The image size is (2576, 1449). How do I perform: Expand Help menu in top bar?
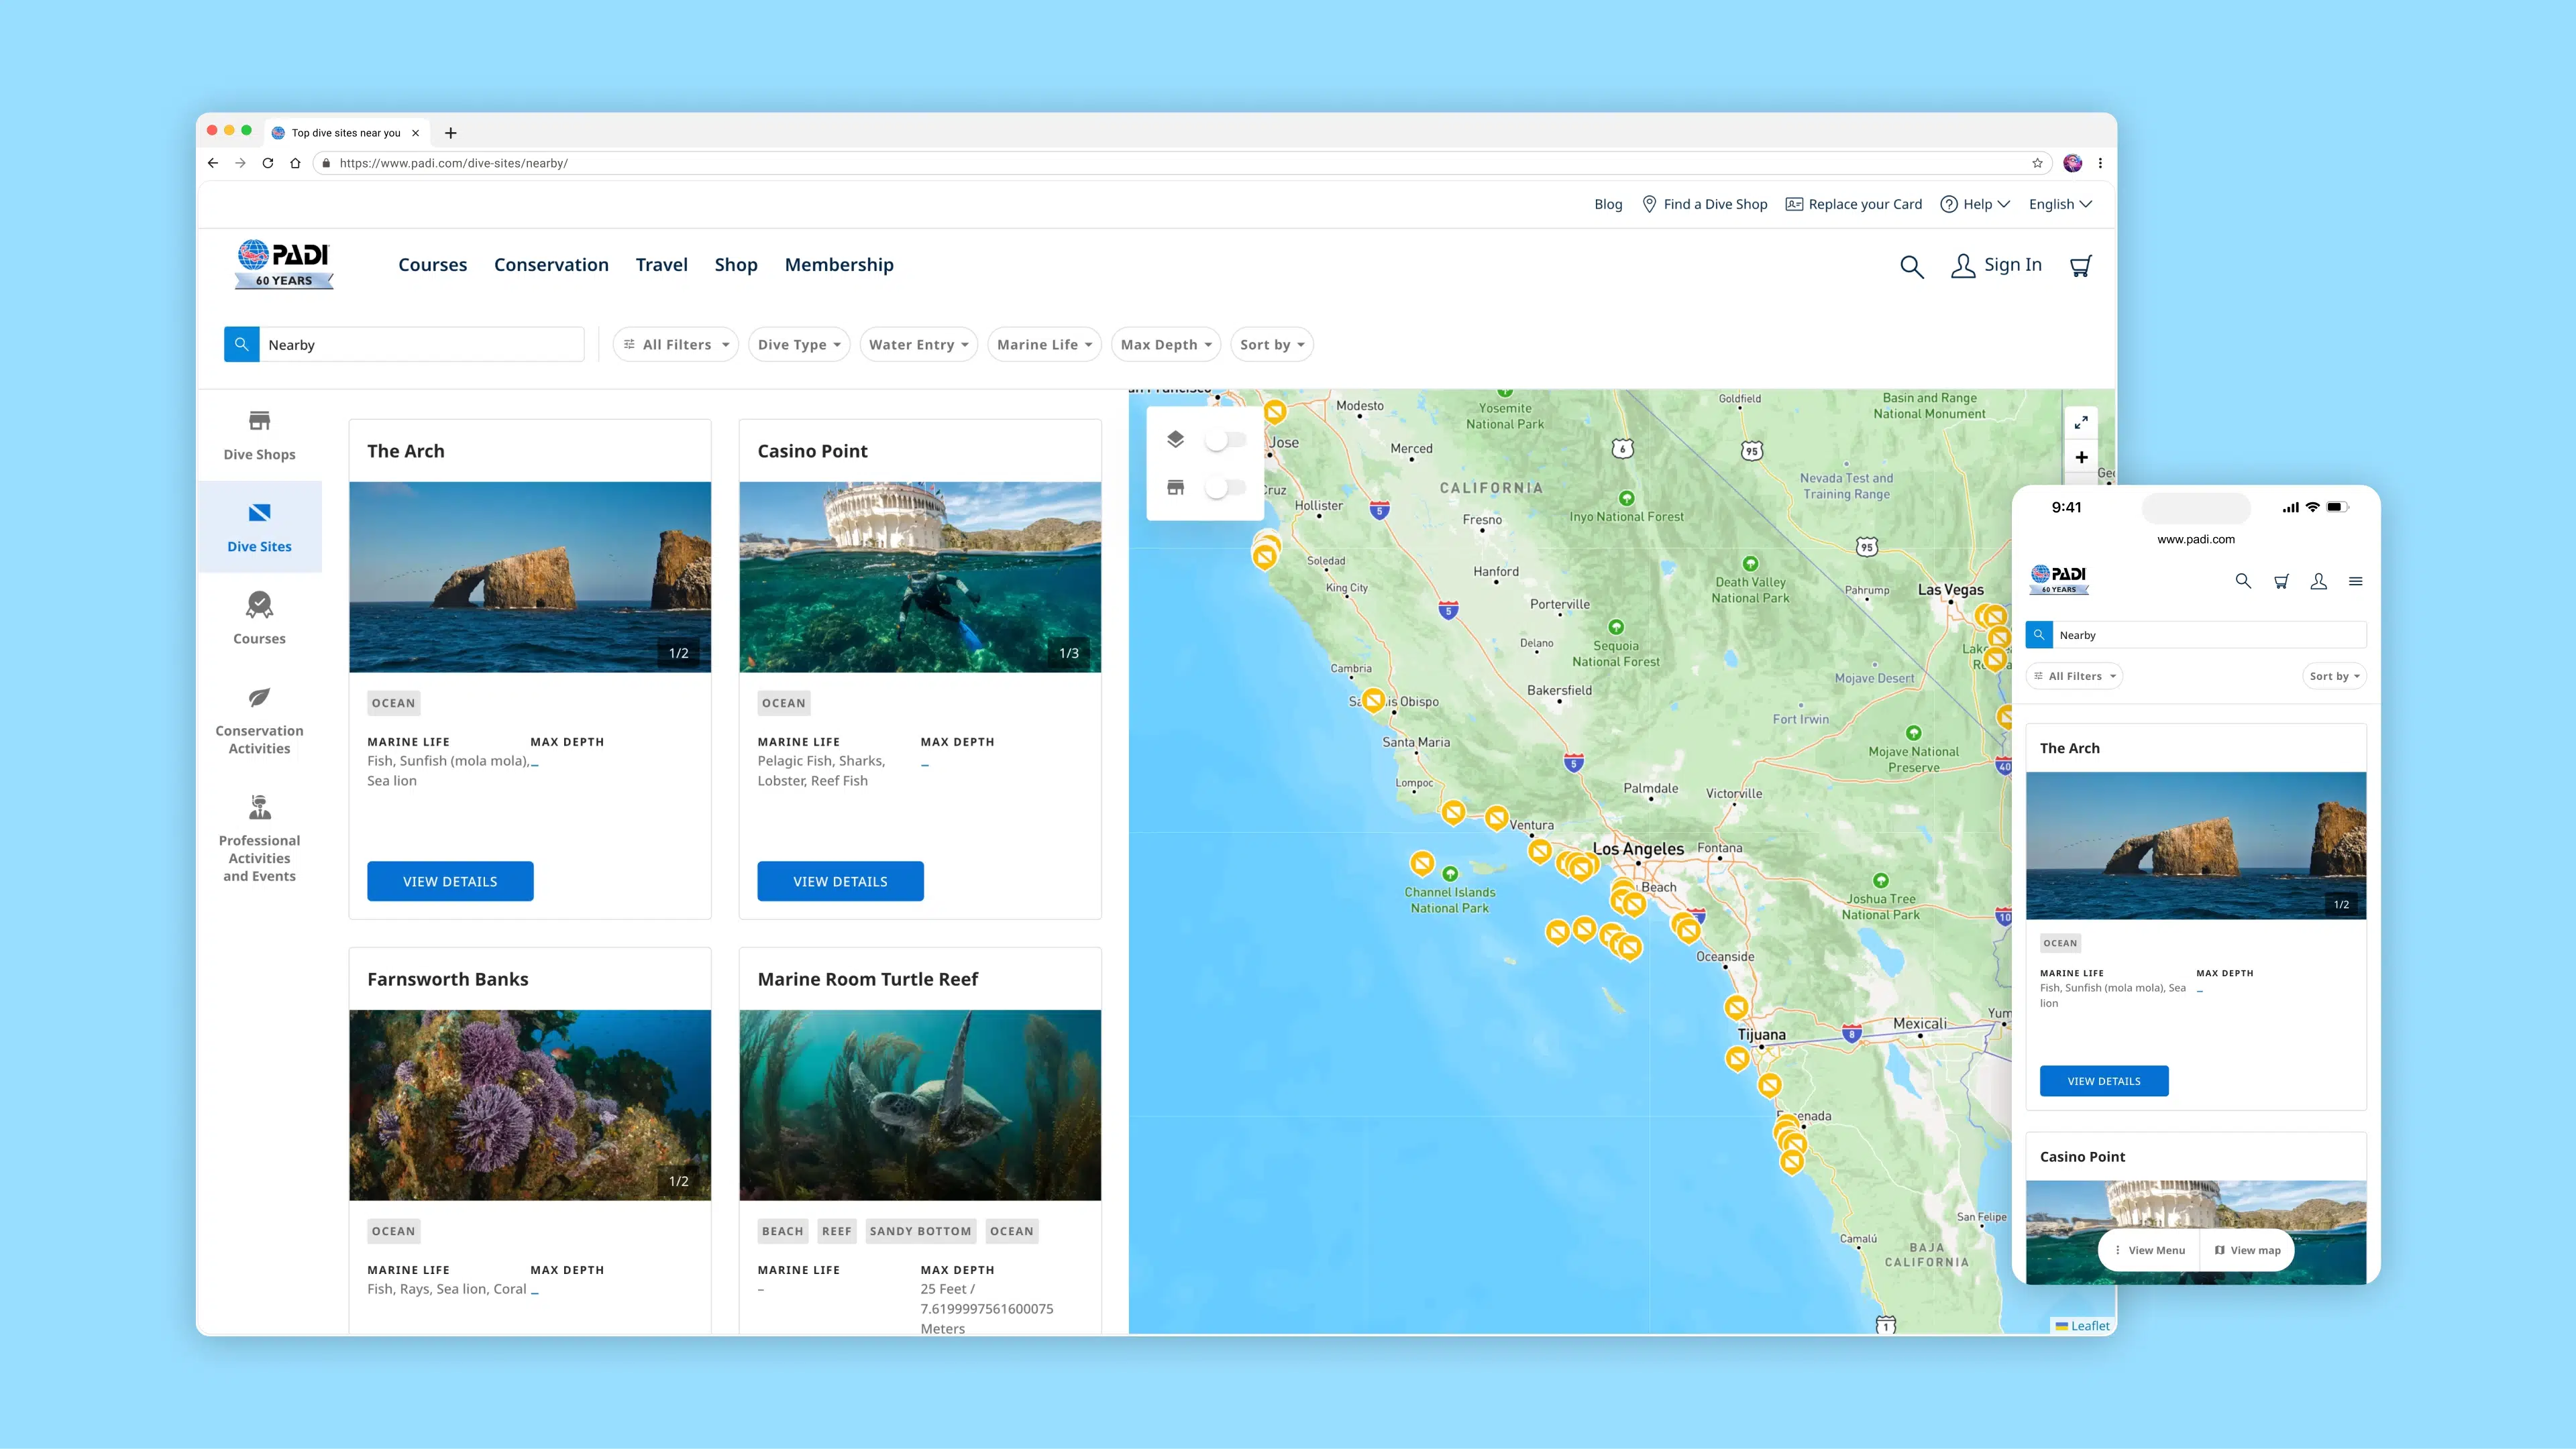(x=1975, y=204)
